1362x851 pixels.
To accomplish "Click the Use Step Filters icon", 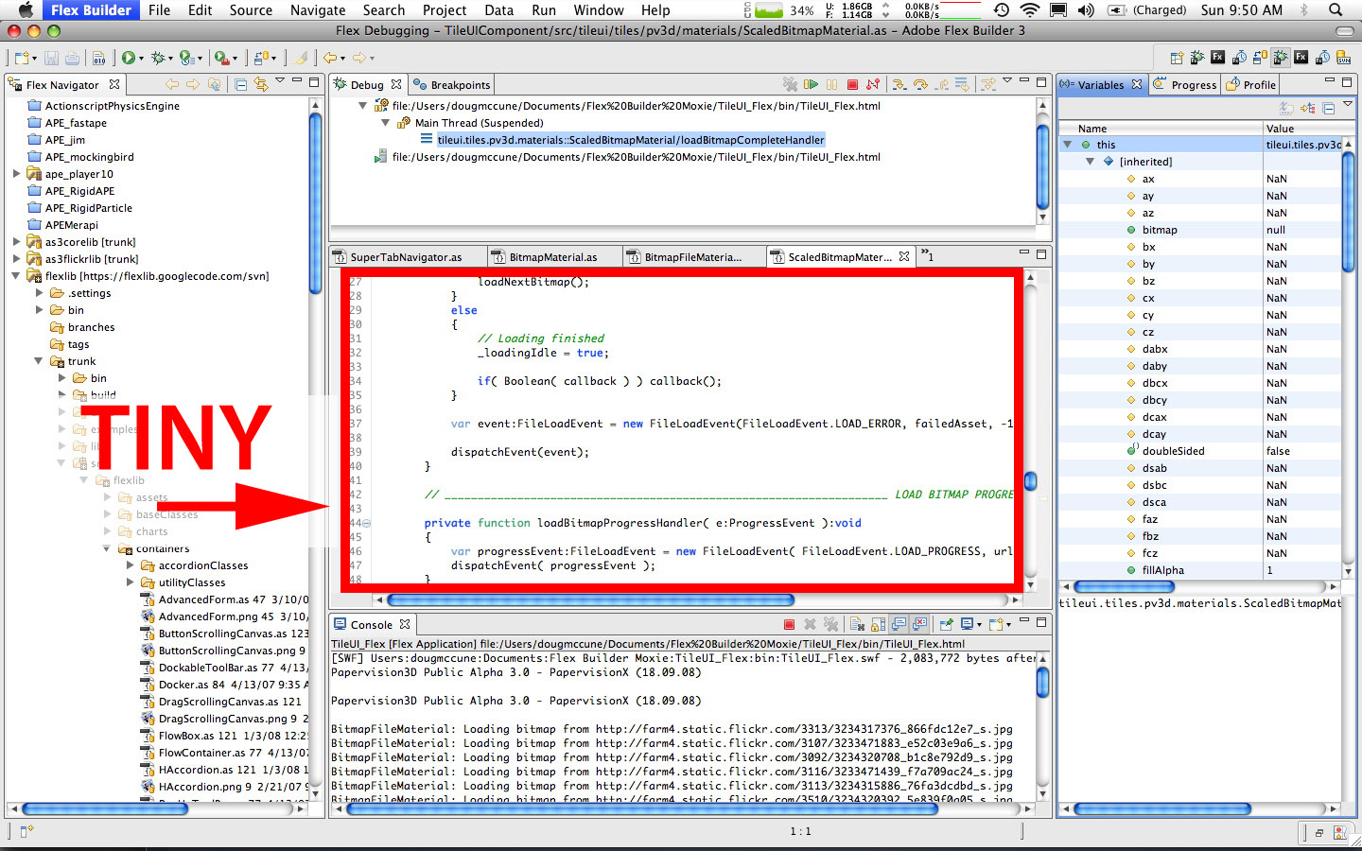I will tap(988, 84).
